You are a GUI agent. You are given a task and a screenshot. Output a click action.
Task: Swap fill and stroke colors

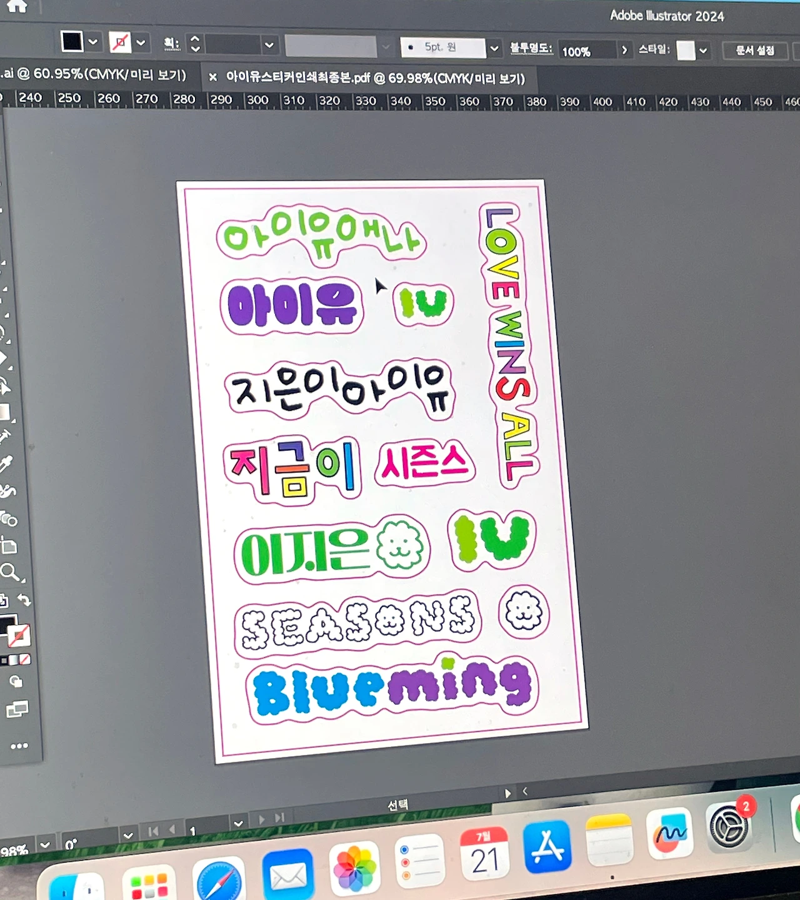[24, 600]
